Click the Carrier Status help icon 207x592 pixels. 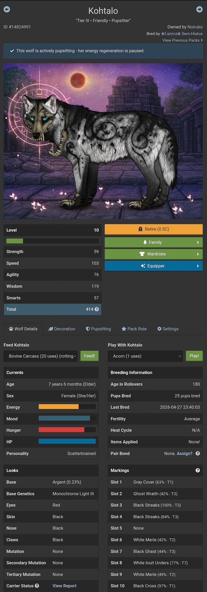pyautogui.click(x=37, y=586)
